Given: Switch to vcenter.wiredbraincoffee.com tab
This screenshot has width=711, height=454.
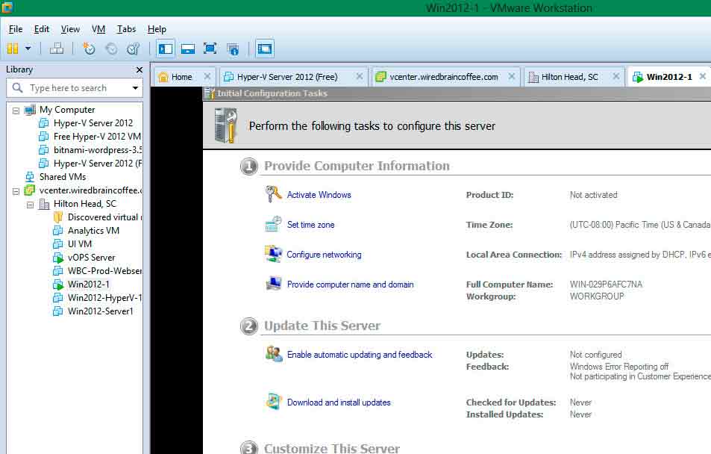Looking at the screenshot, I should pyautogui.click(x=443, y=77).
